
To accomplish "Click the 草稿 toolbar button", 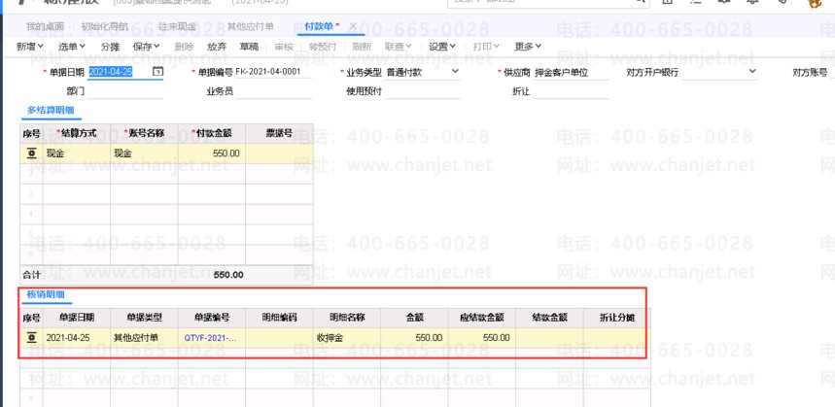I will [x=249, y=47].
